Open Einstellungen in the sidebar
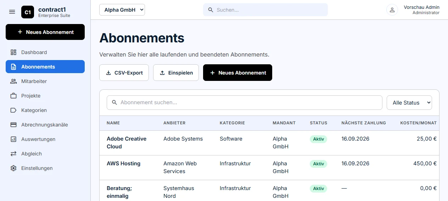This screenshot has height=201, width=448. [45, 168]
